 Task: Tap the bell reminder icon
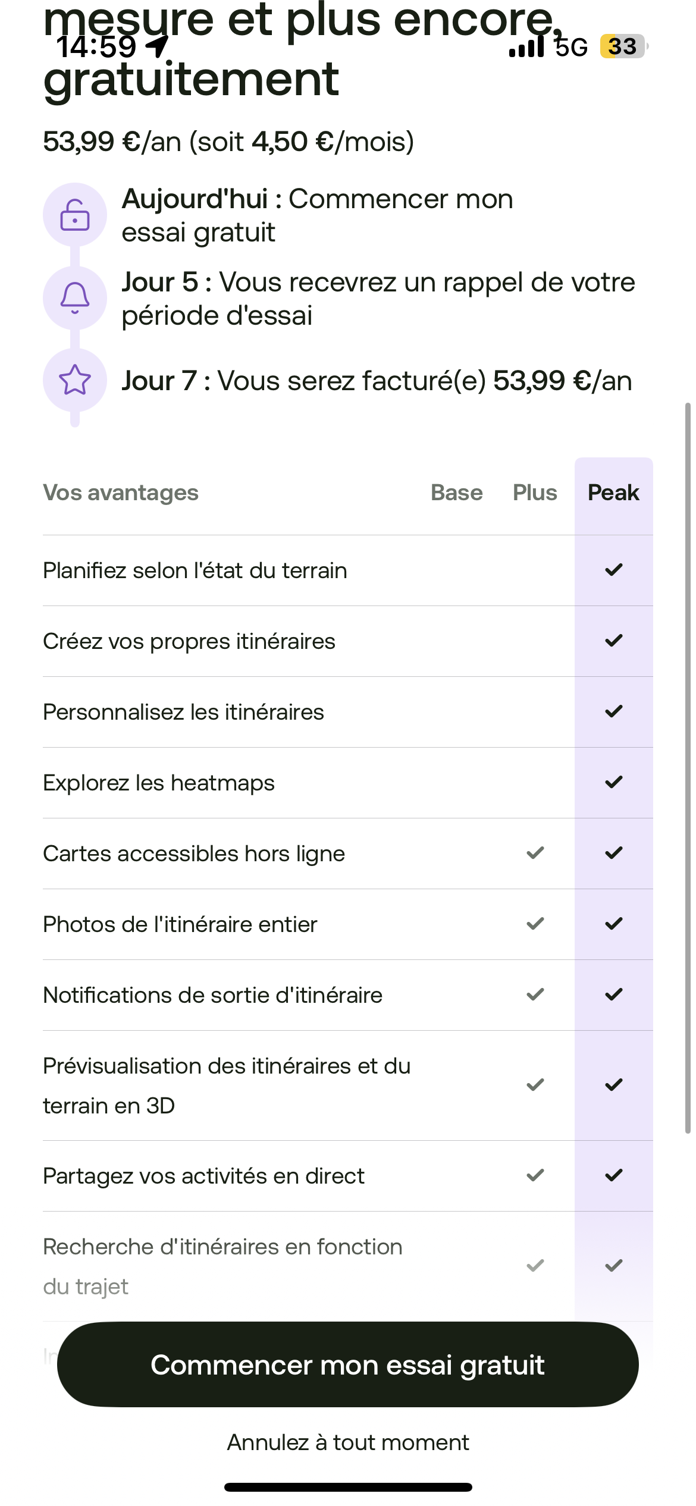(75, 297)
